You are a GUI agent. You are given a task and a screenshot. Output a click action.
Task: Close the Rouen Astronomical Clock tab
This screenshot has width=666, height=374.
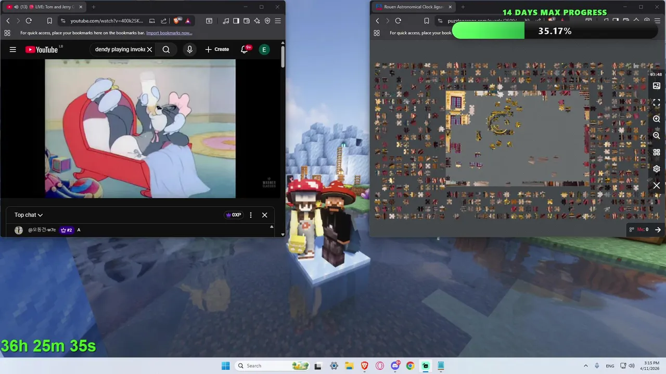click(450, 7)
